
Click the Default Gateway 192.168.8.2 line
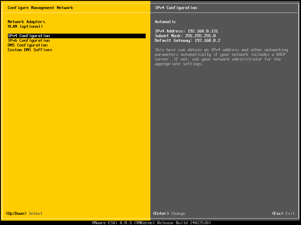187,40
